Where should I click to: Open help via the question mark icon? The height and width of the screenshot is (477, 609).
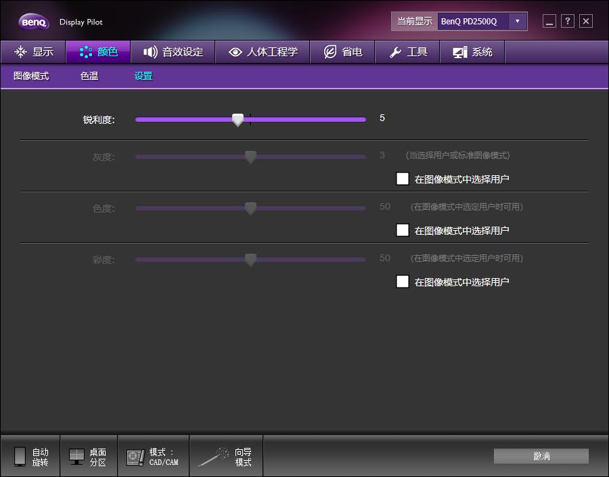567,21
